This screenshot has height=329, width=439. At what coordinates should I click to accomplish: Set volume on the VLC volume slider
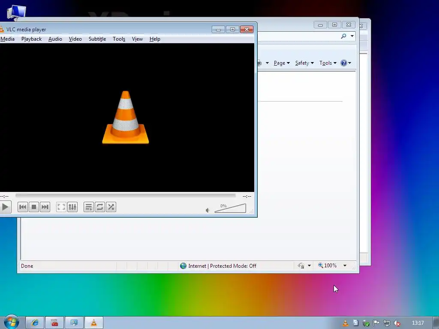click(x=230, y=209)
